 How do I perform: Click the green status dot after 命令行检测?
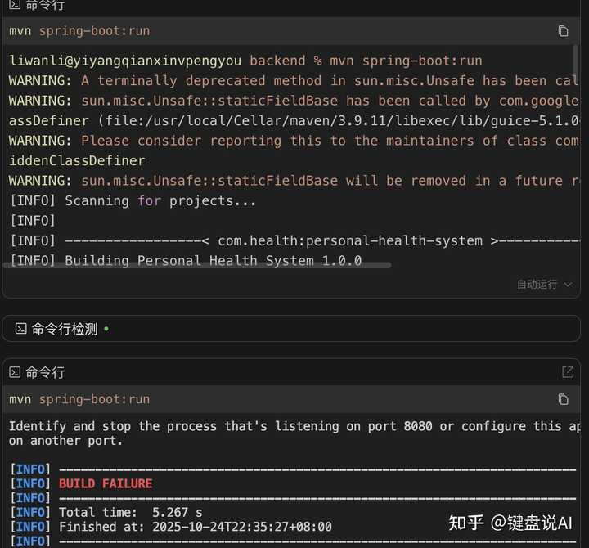106,328
